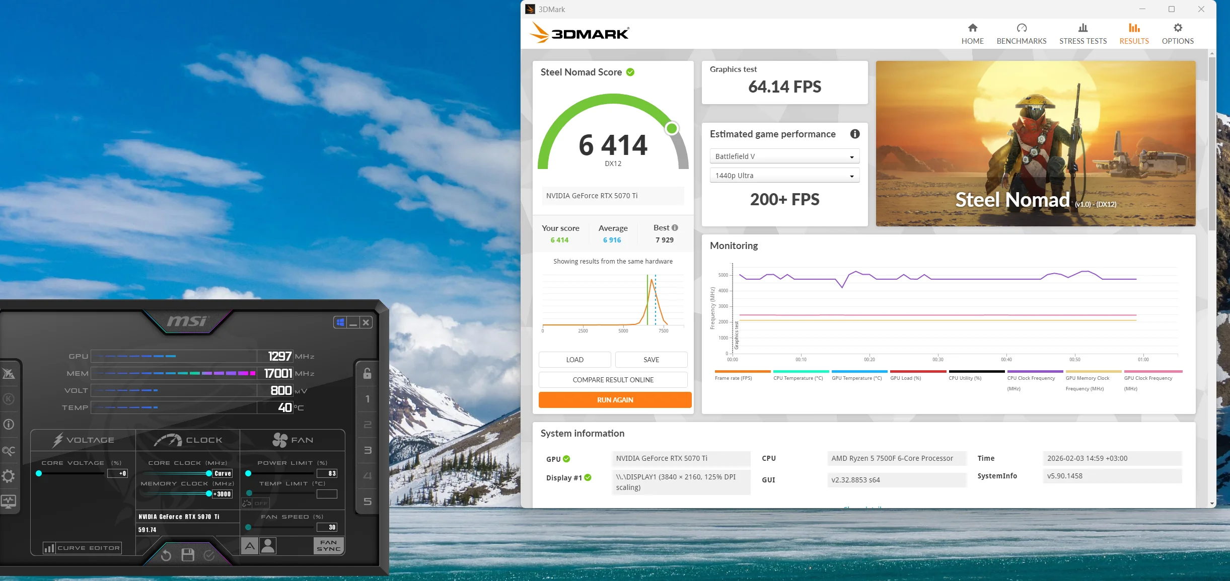
Task: Click the reset settings icon
Action: coord(166,555)
